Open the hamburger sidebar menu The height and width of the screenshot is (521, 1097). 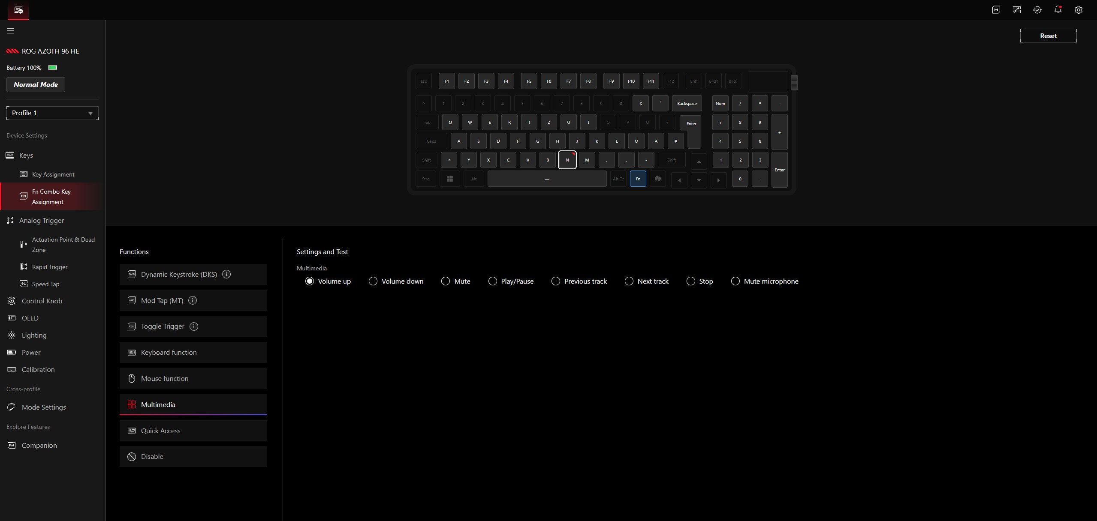click(10, 31)
